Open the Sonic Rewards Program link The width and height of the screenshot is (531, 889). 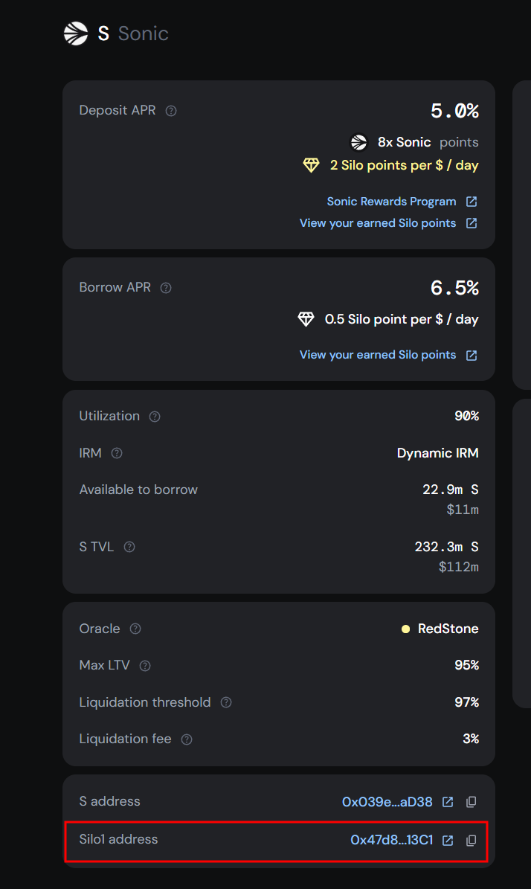392,202
